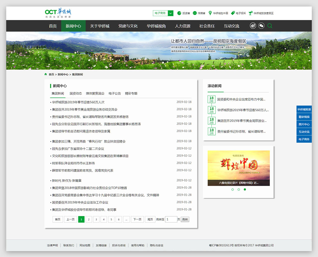Open 新闻中心 in the main navigation
This screenshot has height=257, width=318.
click(x=73, y=26)
